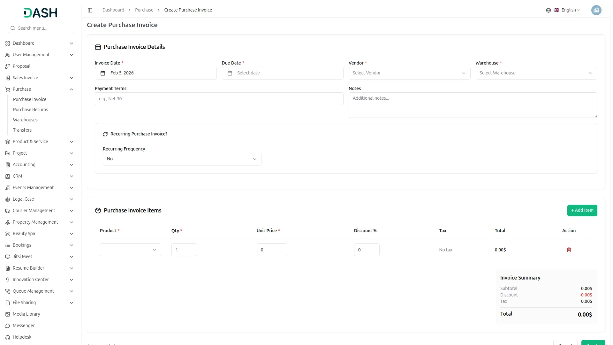Click the Beauty Spa scissors icon
613x345 pixels.
pyautogui.click(x=8, y=234)
